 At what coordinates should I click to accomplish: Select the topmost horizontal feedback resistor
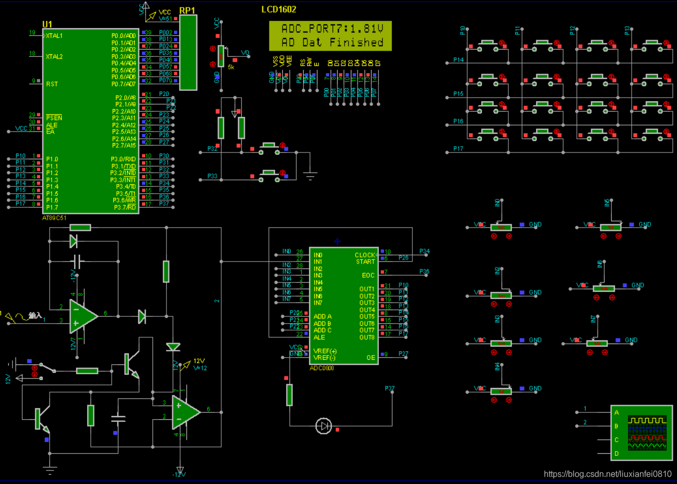coord(80,227)
